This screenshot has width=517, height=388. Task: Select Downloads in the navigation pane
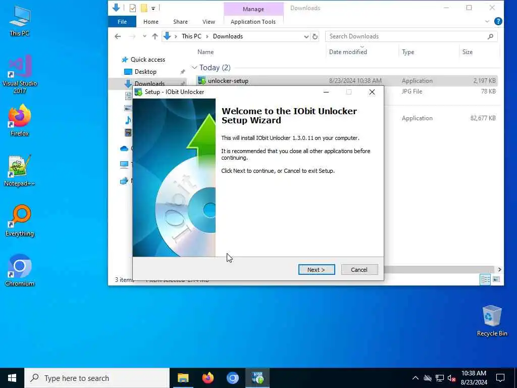pyautogui.click(x=149, y=83)
